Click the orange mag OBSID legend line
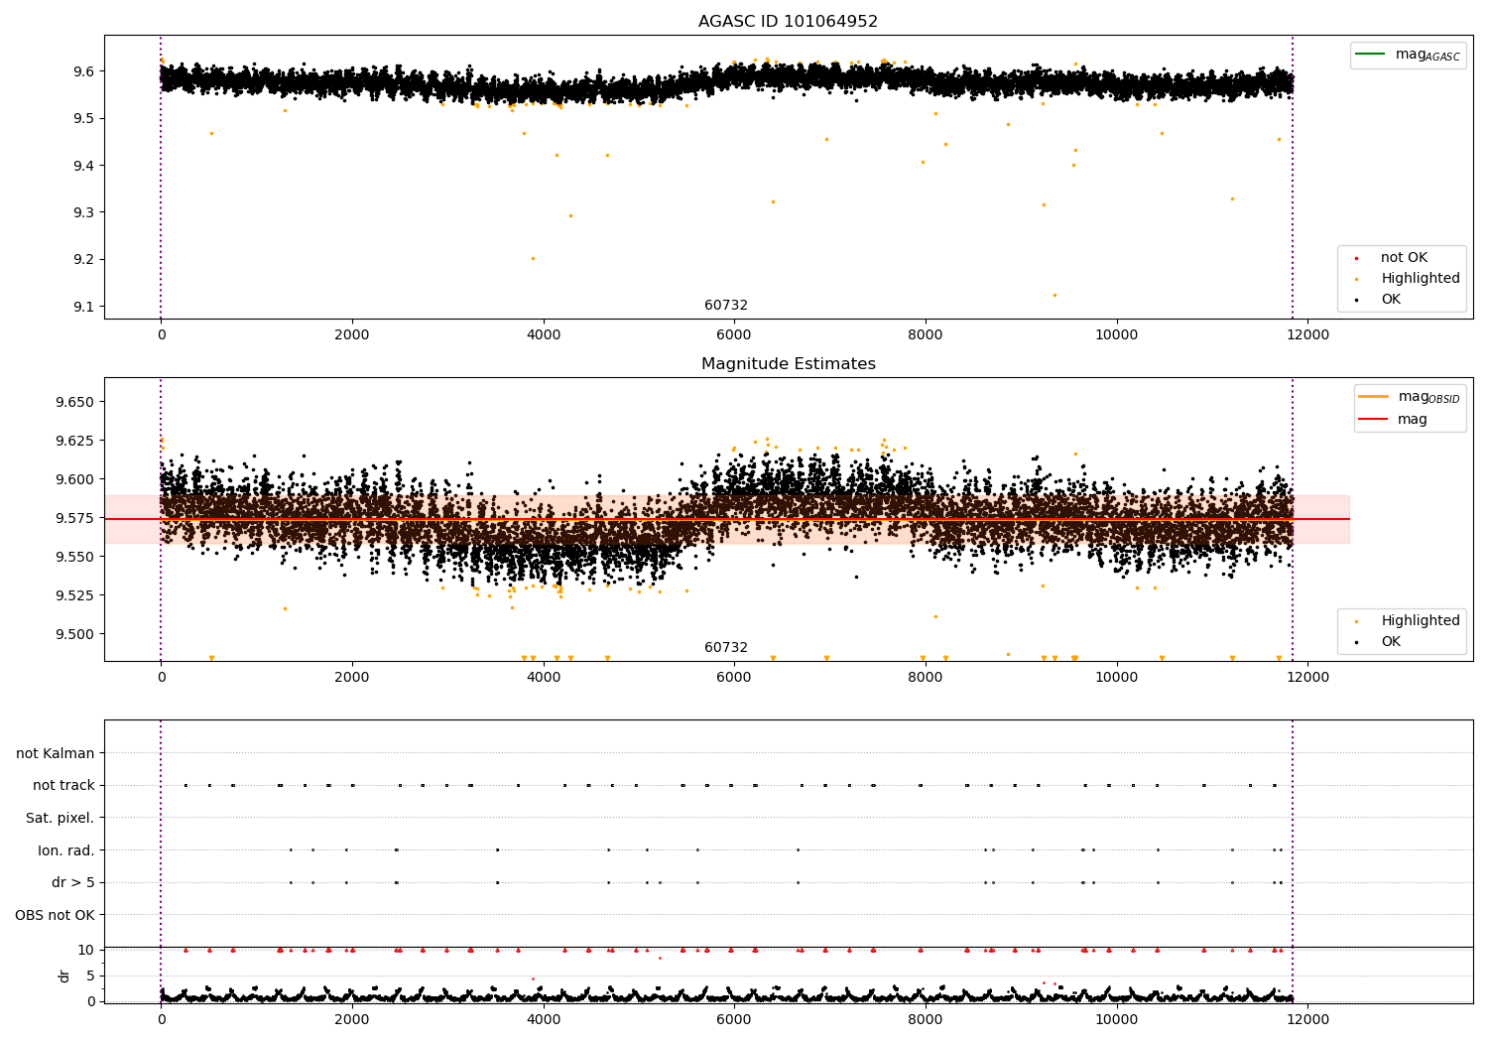1488x1042 pixels. pos(1373,396)
